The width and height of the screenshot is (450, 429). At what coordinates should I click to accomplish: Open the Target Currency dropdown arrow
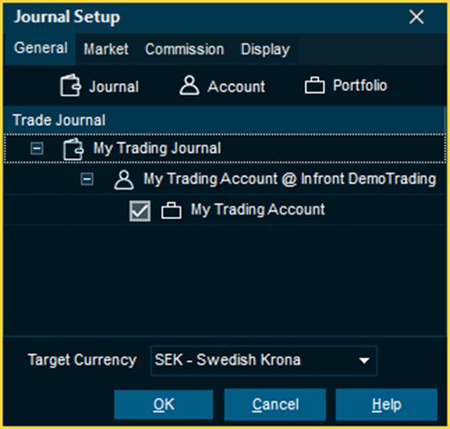coord(364,360)
